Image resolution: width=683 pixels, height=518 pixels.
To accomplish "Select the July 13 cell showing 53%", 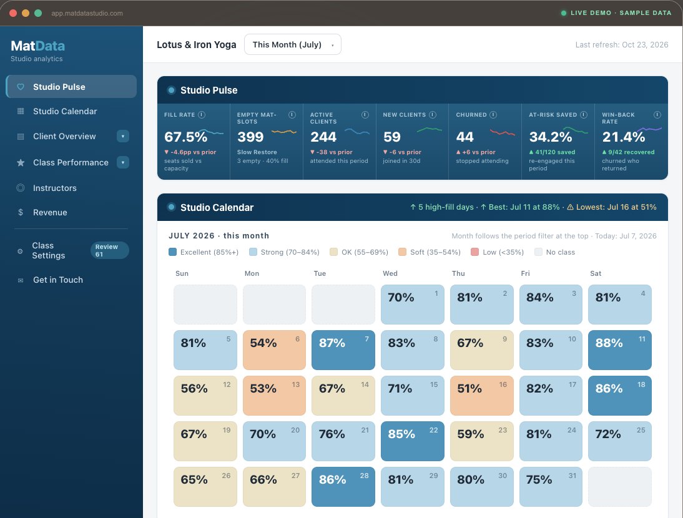I will (x=275, y=396).
